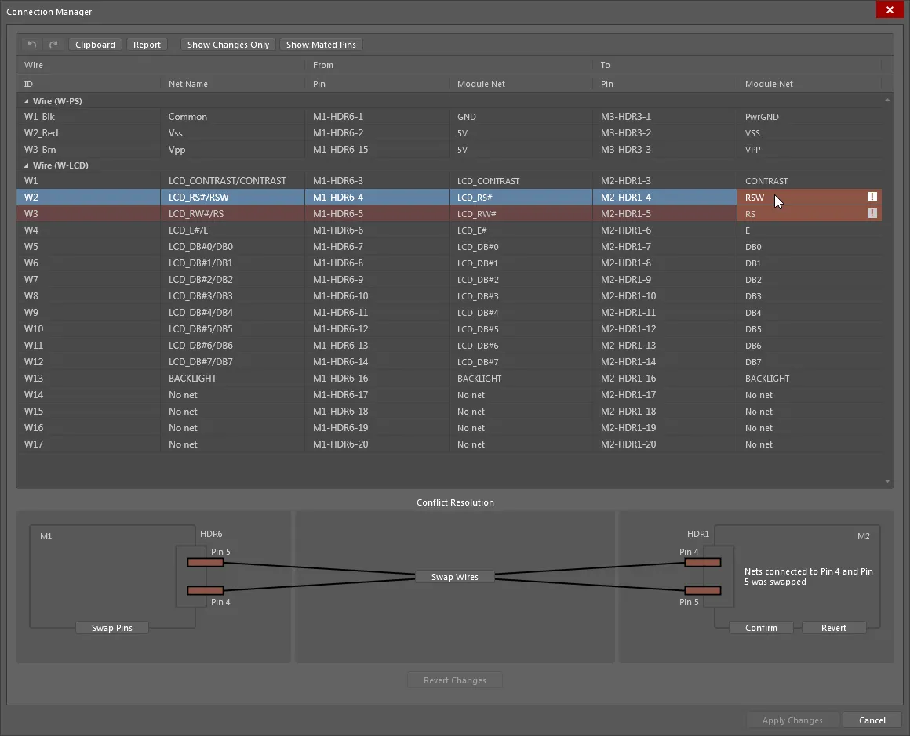Click the redo arrow icon
Screen dimensions: 910x736
coord(53,45)
